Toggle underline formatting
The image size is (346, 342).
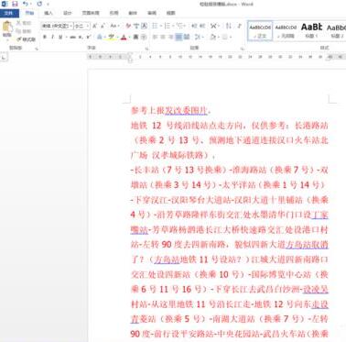60,38
